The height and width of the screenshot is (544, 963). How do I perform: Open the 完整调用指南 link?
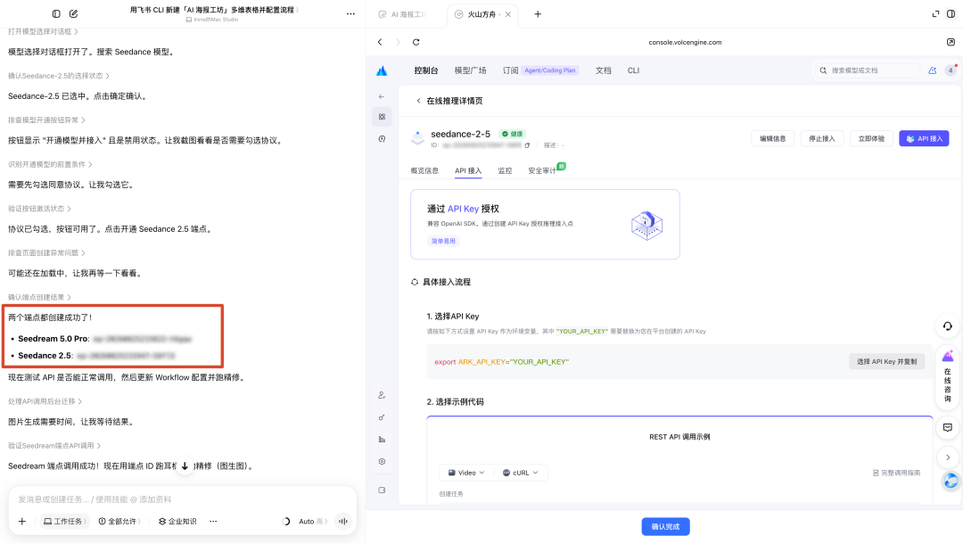coord(897,473)
